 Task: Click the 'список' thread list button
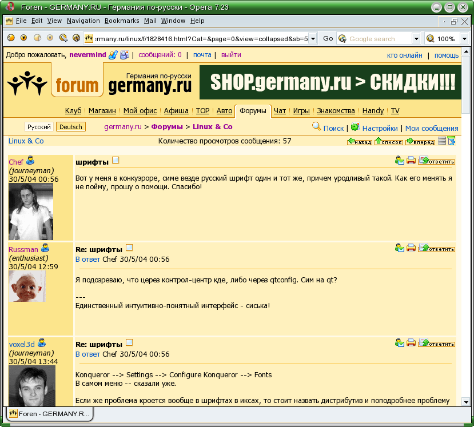coord(389,141)
